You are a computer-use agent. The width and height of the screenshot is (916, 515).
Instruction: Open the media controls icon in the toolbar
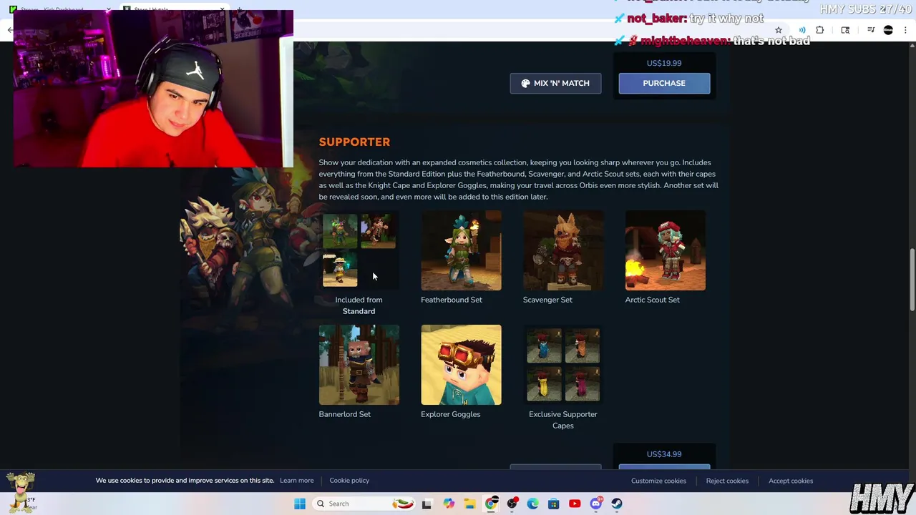click(871, 30)
